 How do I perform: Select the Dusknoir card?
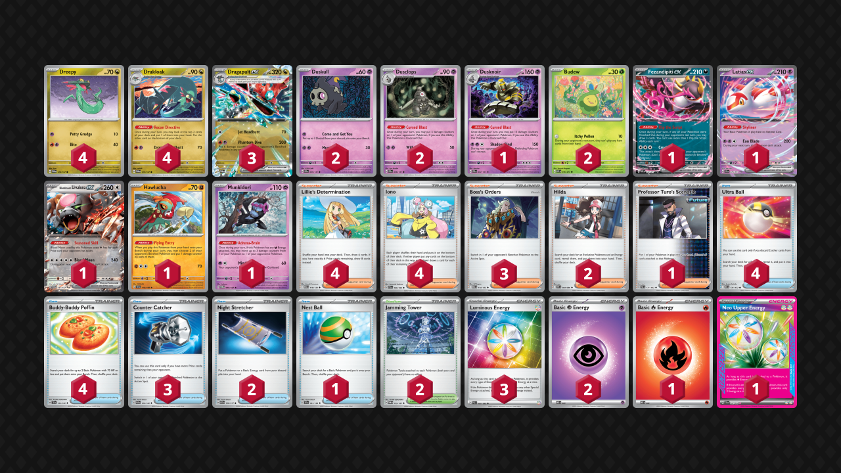click(505, 121)
